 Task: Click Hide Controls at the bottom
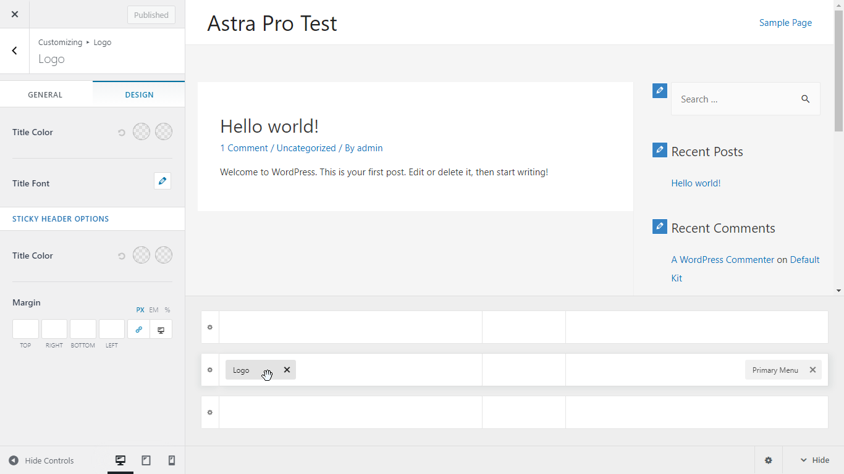[x=41, y=460]
